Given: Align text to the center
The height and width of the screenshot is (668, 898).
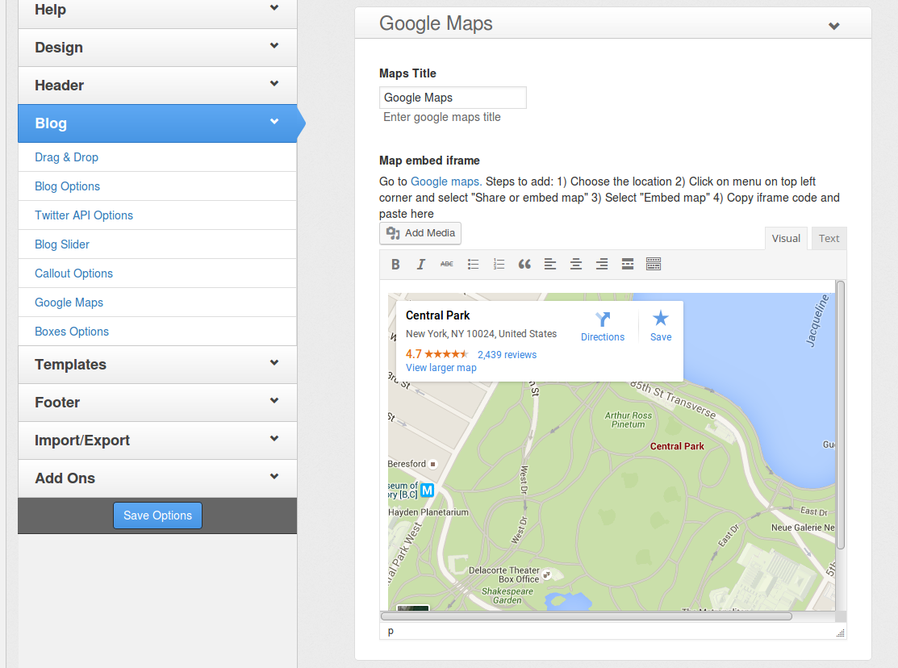Looking at the screenshot, I should (x=576, y=264).
